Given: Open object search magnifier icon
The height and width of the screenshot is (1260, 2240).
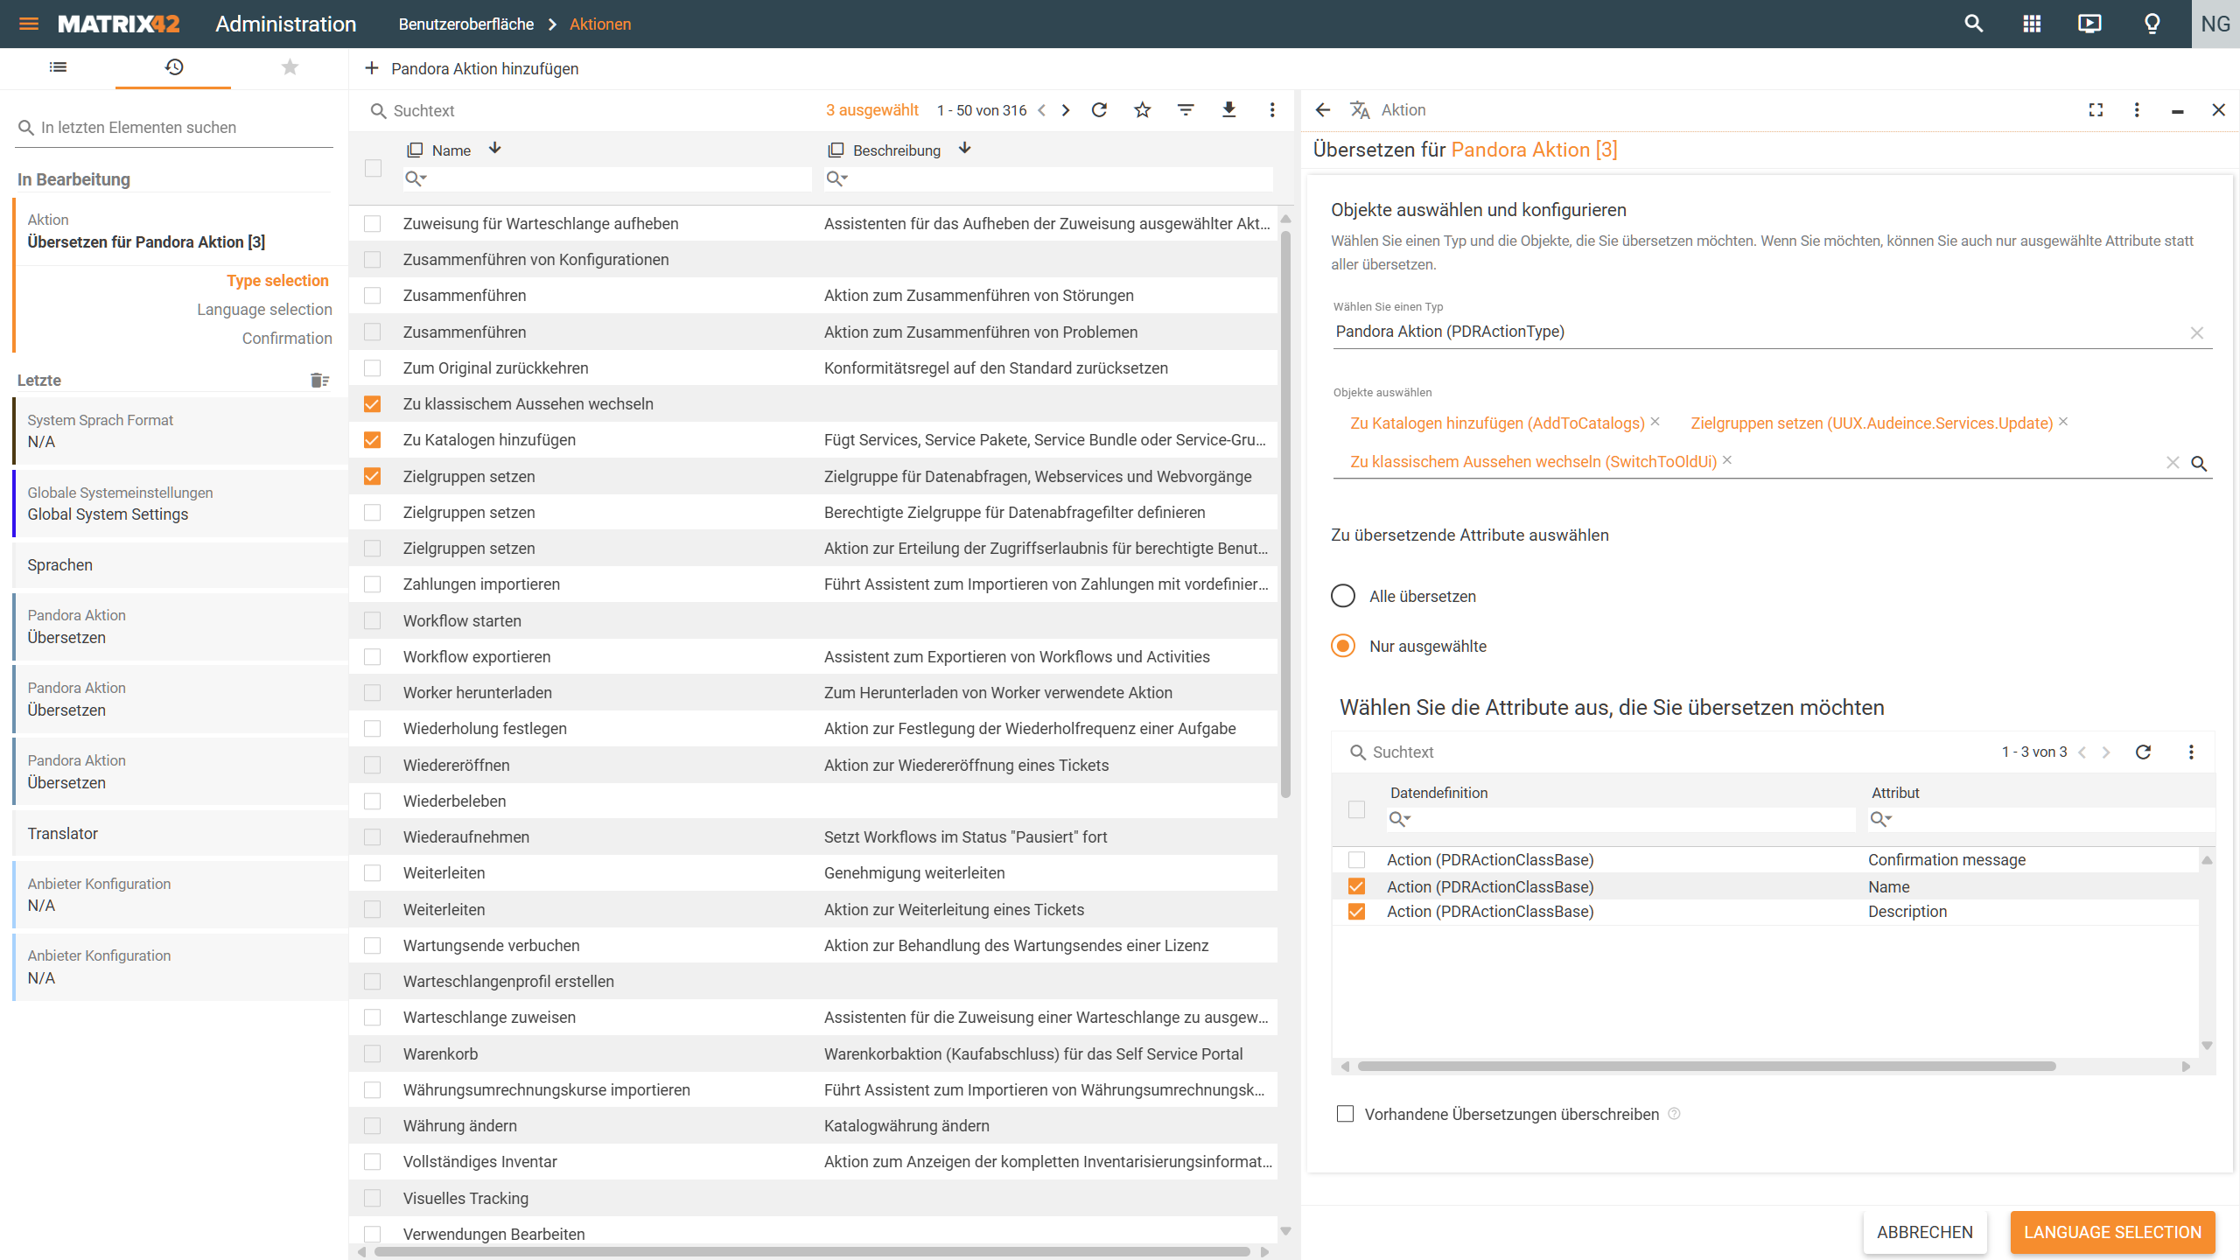Looking at the screenshot, I should click(2198, 463).
